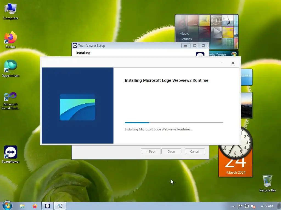
Task: Click the Webview2 installation progress bar
Action: [174, 123]
